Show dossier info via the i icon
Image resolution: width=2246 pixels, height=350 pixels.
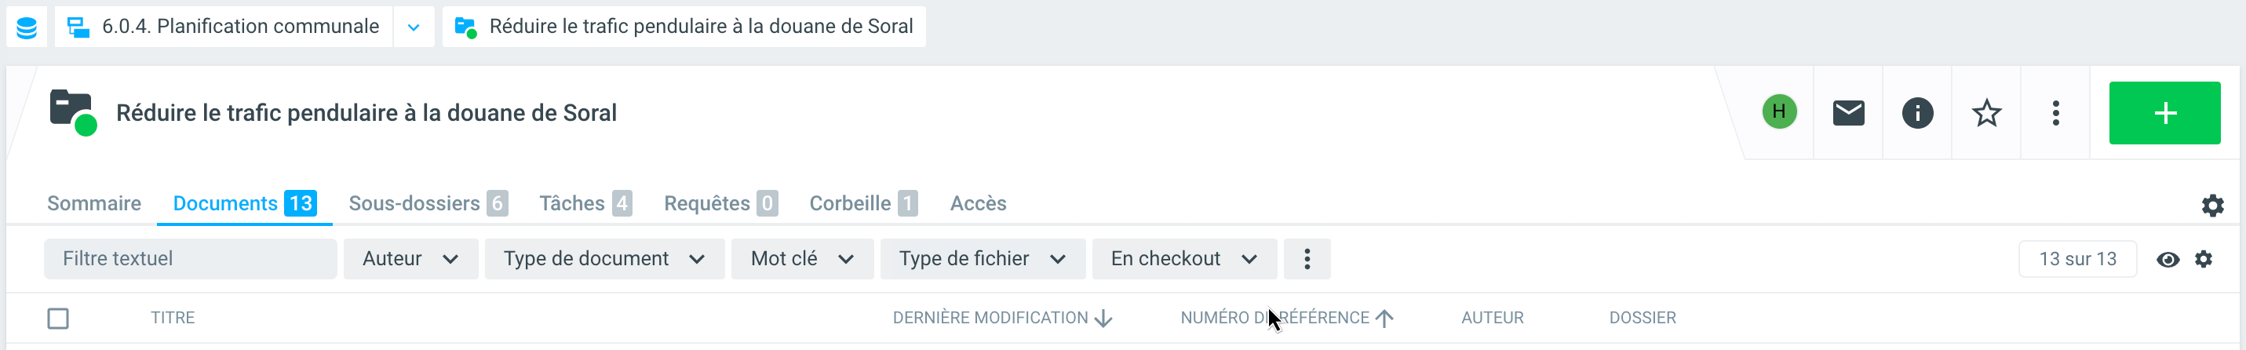click(x=1916, y=114)
